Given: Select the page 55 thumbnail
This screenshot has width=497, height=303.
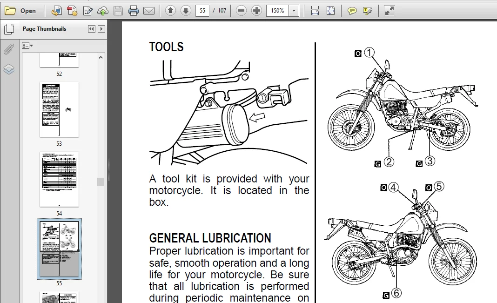Looking at the screenshot, I should click(x=59, y=249).
